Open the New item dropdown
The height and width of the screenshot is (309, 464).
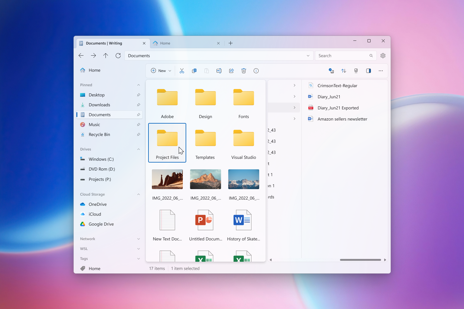pos(160,70)
